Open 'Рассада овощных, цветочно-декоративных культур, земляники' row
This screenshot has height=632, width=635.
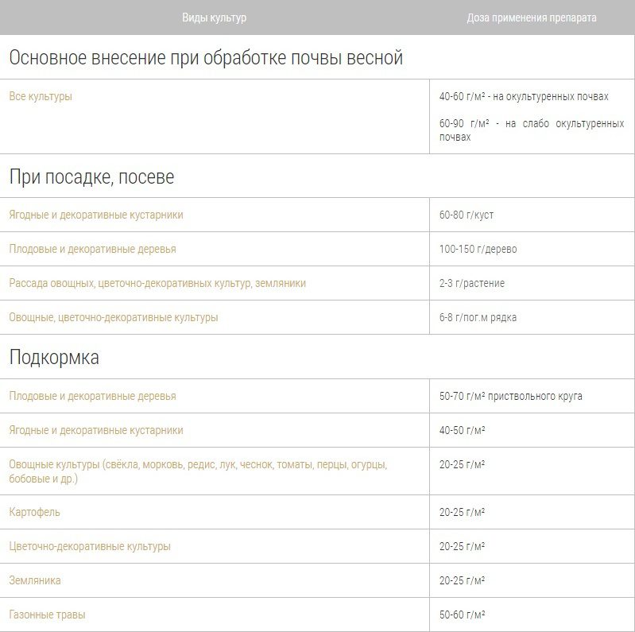[x=157, y=284]
